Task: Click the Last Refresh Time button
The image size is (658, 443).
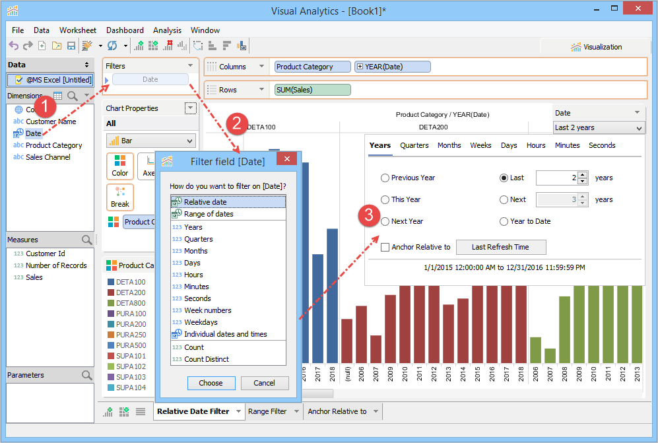Action: click(x=500, y=247)
